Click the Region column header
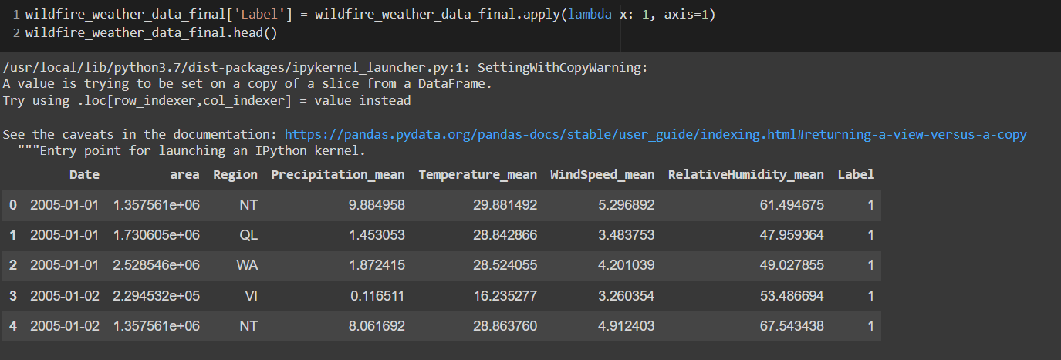This screenshot has height=360, width=1061. pos(235,175)
